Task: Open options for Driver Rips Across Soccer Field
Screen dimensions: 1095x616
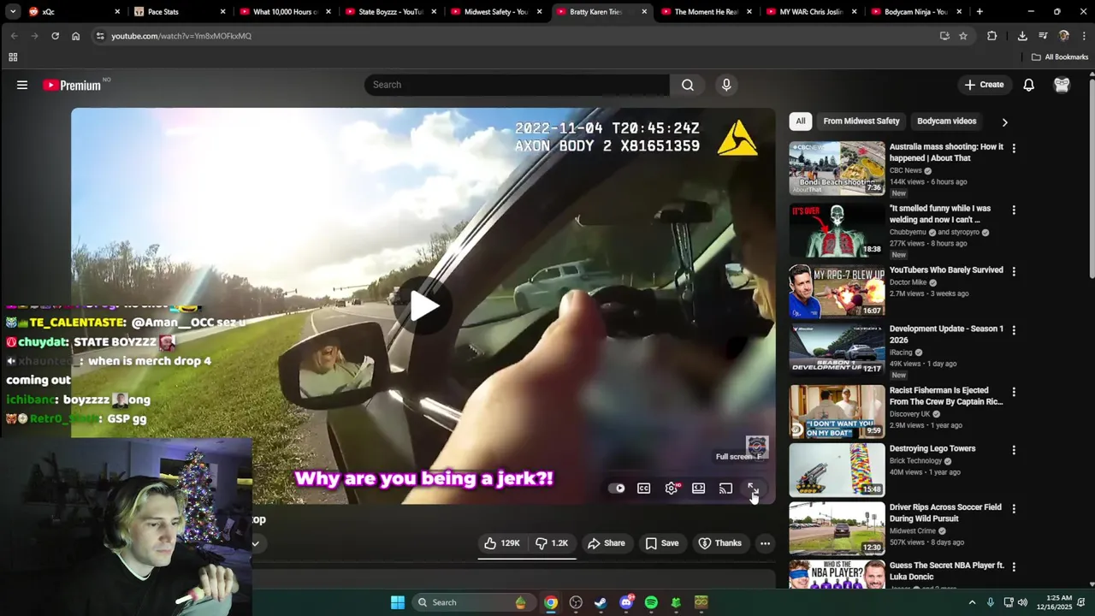Action: [x=1014, y=508]
